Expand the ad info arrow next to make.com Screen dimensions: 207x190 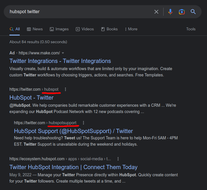tap(63, 53)
